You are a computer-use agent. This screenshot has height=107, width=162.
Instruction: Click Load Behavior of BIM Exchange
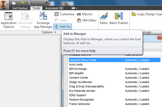point(137,69)
